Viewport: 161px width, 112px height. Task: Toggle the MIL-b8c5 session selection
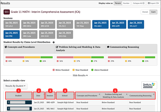pos(100,24)
